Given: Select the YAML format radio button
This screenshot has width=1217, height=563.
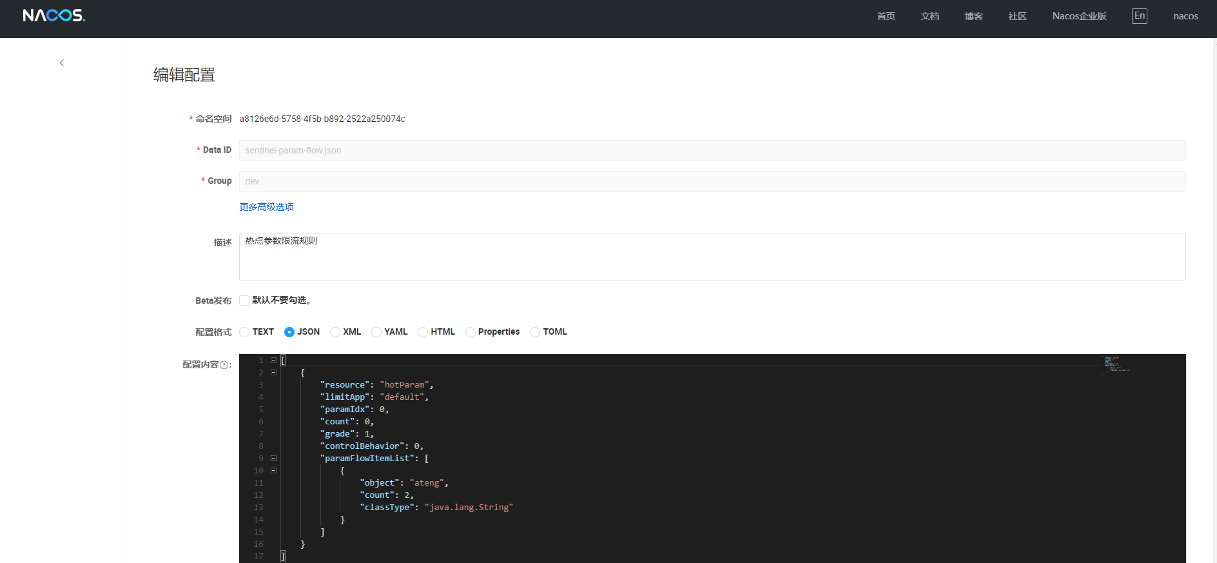Looking at the screenshot, I should pyautogui.click(x=376, y=332).
